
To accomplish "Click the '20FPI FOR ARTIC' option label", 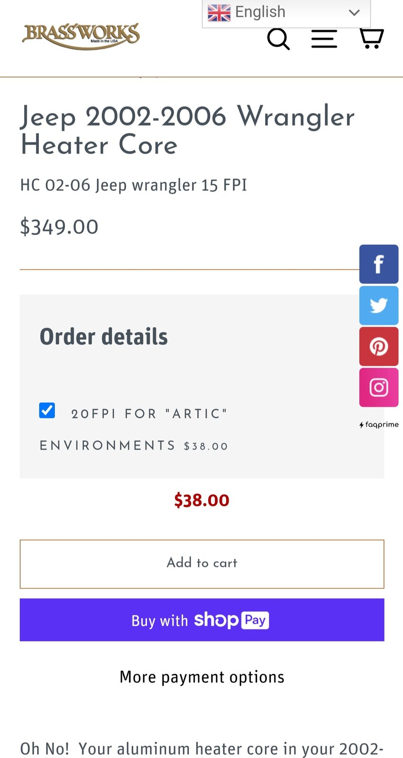I will pyautogui.click(x=149, y=414).
